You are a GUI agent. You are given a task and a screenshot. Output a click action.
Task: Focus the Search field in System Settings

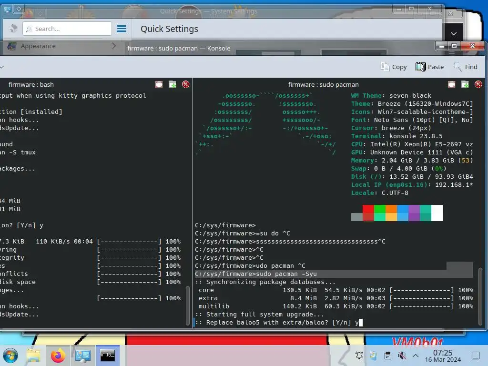click(x=67, y=29)
